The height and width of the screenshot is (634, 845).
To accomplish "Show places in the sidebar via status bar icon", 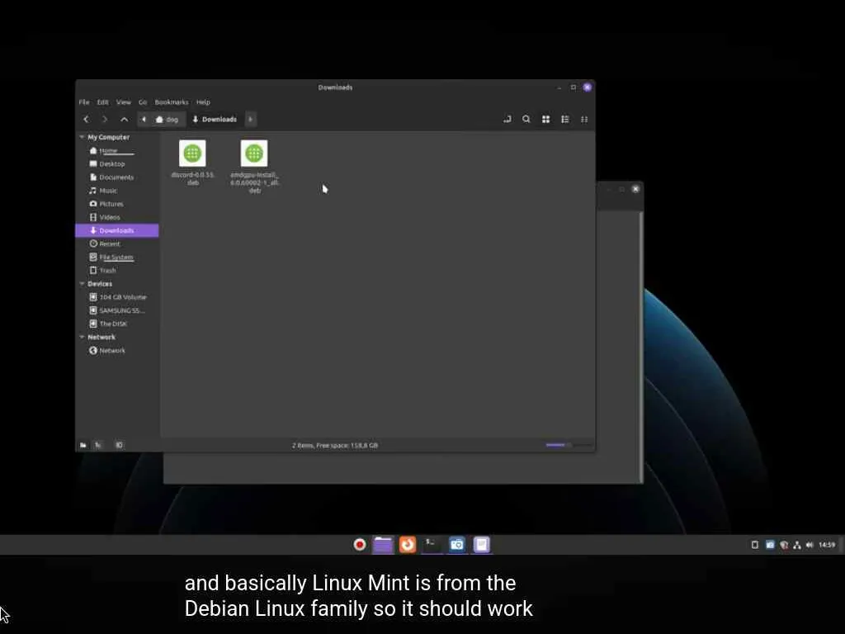I will click(x=83, y=445).
